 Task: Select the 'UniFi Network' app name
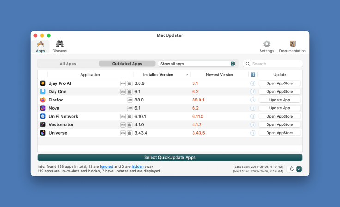[63, 116]
